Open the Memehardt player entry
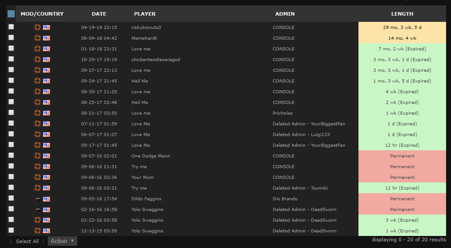Viewport: 451px width, 248px height. coord(144,38)
